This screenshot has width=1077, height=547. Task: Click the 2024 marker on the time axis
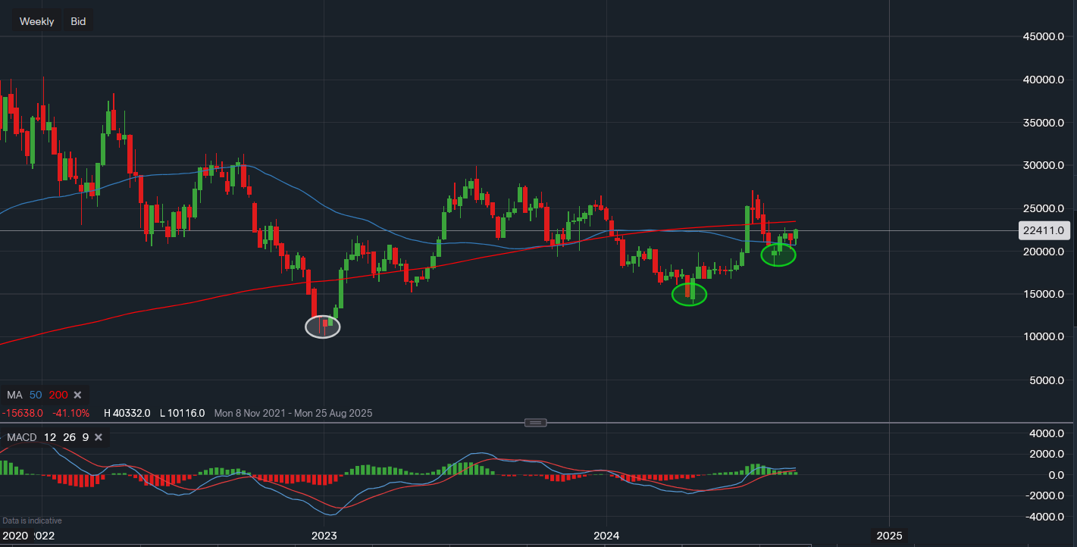coord(606,536)
